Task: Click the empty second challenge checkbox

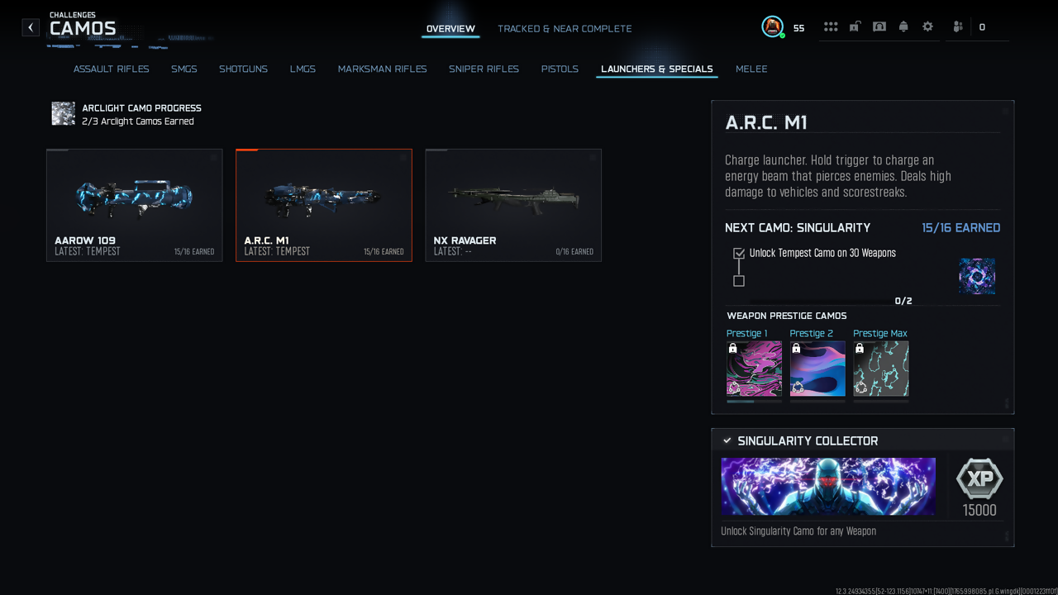Action: tap(739, 281)
